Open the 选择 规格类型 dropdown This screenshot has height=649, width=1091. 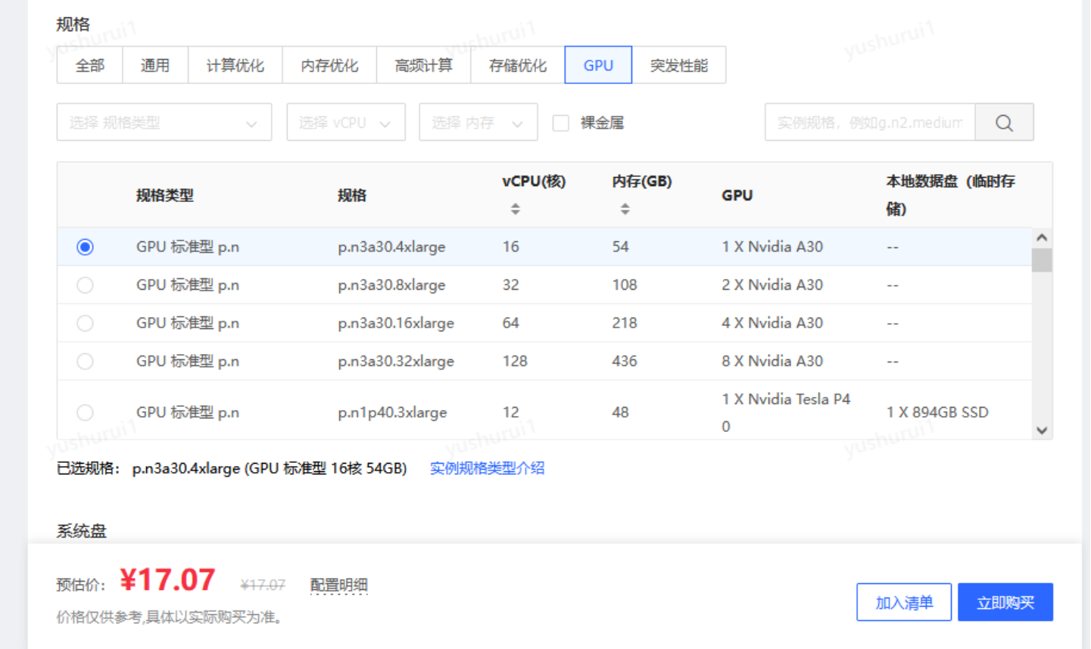(x=164, y=122)
